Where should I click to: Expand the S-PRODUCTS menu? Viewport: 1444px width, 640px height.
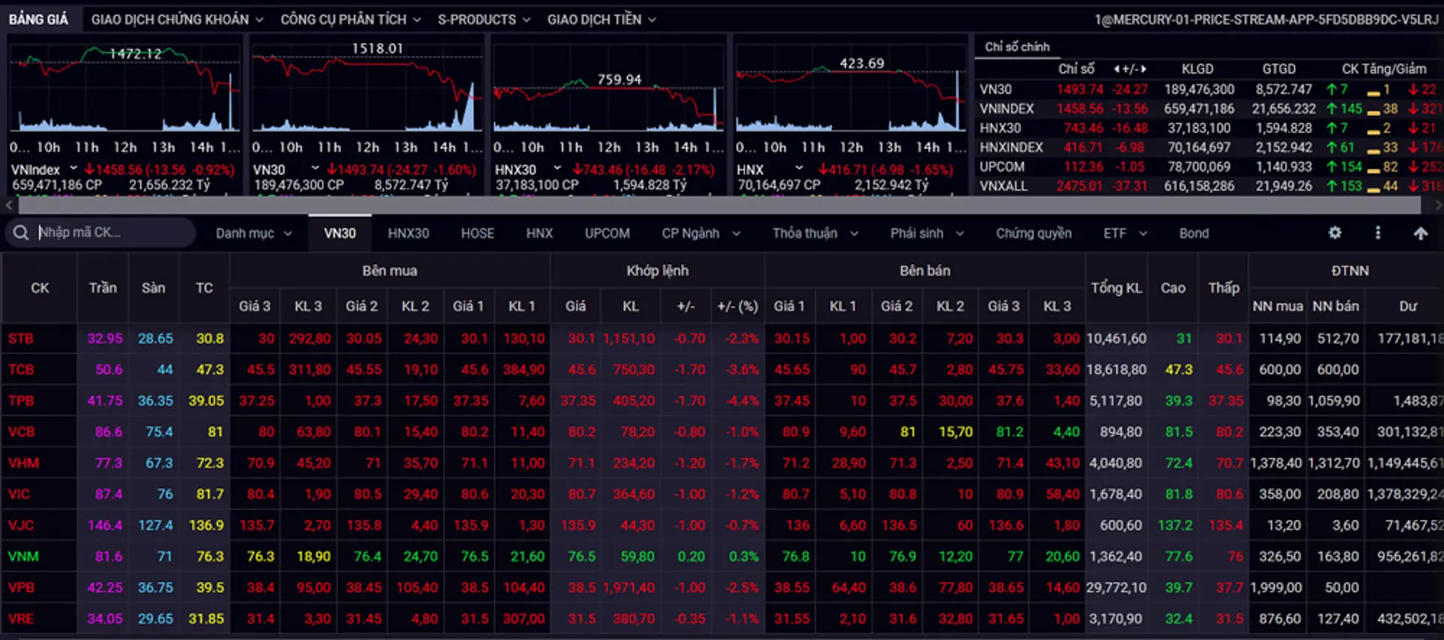click(x=484, y=20)
